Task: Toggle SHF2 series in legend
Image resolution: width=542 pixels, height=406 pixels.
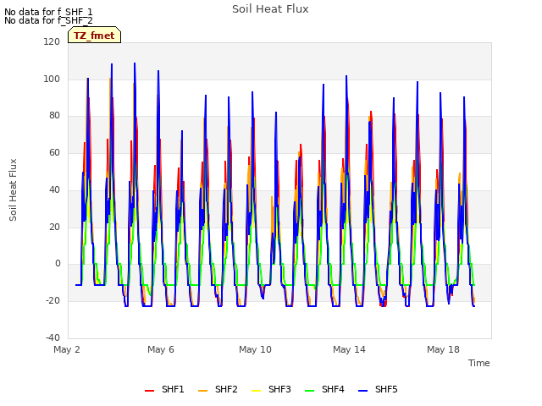Action: [218, 389]
